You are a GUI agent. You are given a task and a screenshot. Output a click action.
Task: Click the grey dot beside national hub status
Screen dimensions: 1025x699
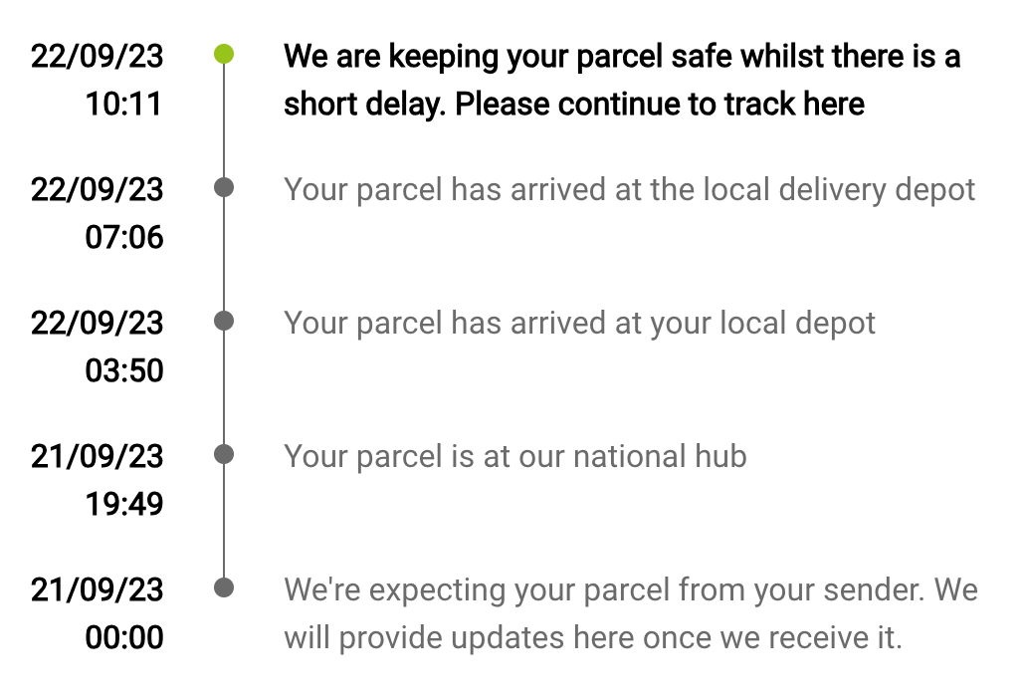coord(224,454)
